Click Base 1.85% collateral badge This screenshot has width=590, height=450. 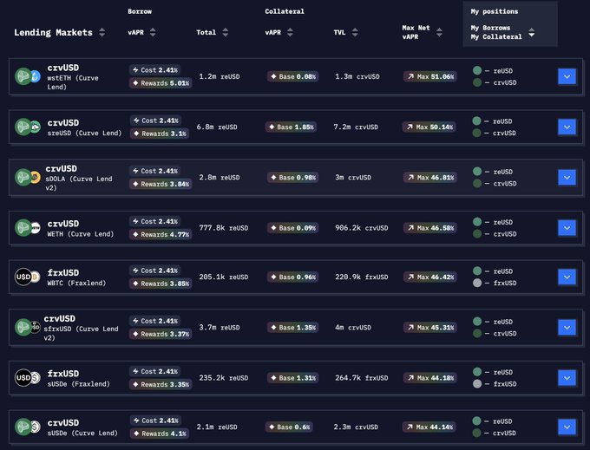point(292,127)
